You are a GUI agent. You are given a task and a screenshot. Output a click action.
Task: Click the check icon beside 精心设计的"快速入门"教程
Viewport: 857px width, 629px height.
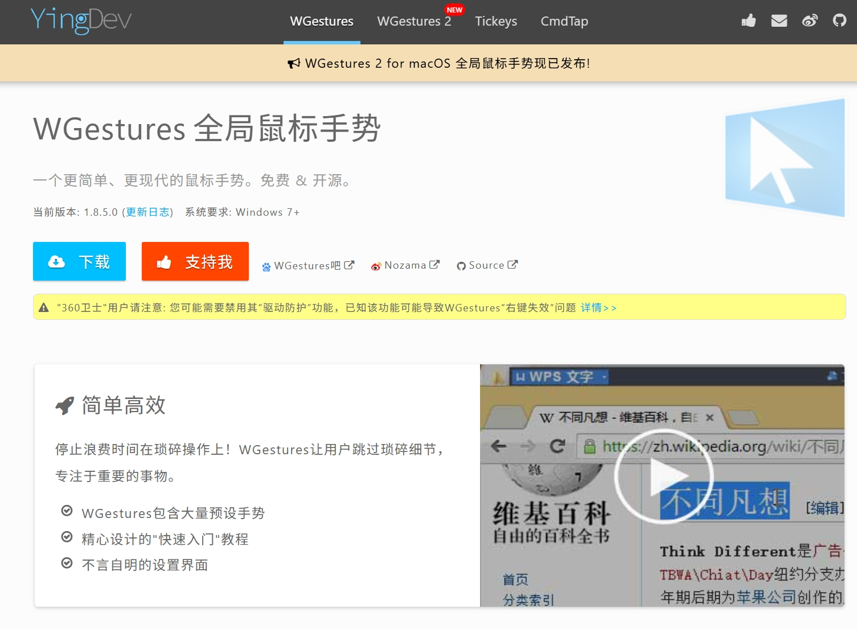coord(67,537)
